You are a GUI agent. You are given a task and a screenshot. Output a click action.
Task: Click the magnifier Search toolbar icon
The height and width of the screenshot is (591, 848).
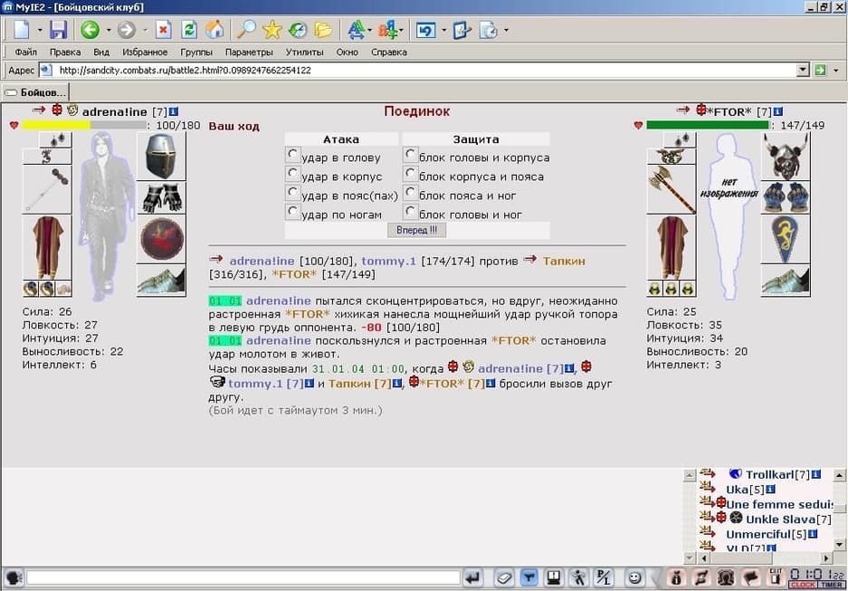[246, 30]
